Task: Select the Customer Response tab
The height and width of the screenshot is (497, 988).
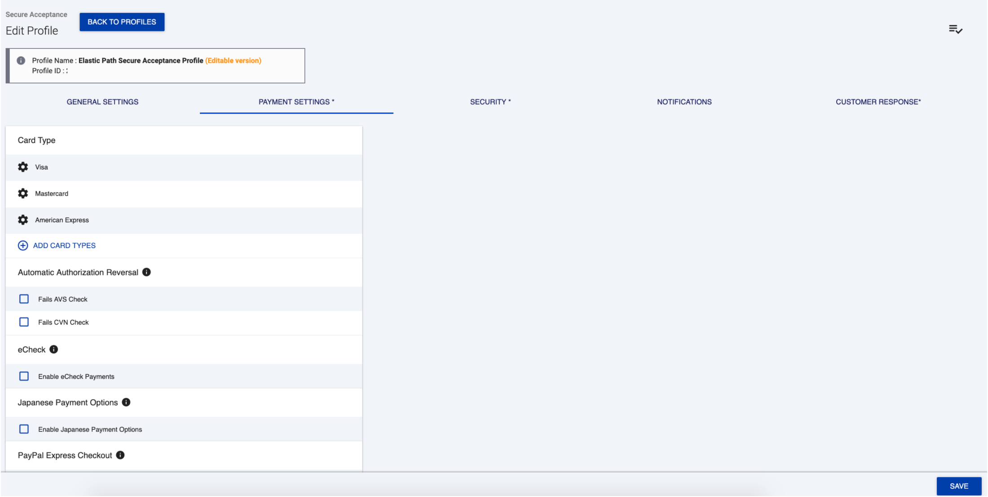Action: pos(878,102)
